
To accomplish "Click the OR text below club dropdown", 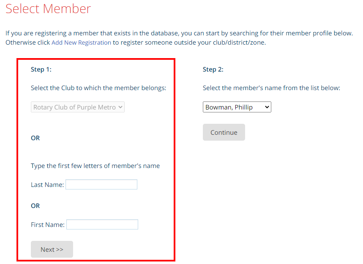I will [x=35, y=138].
